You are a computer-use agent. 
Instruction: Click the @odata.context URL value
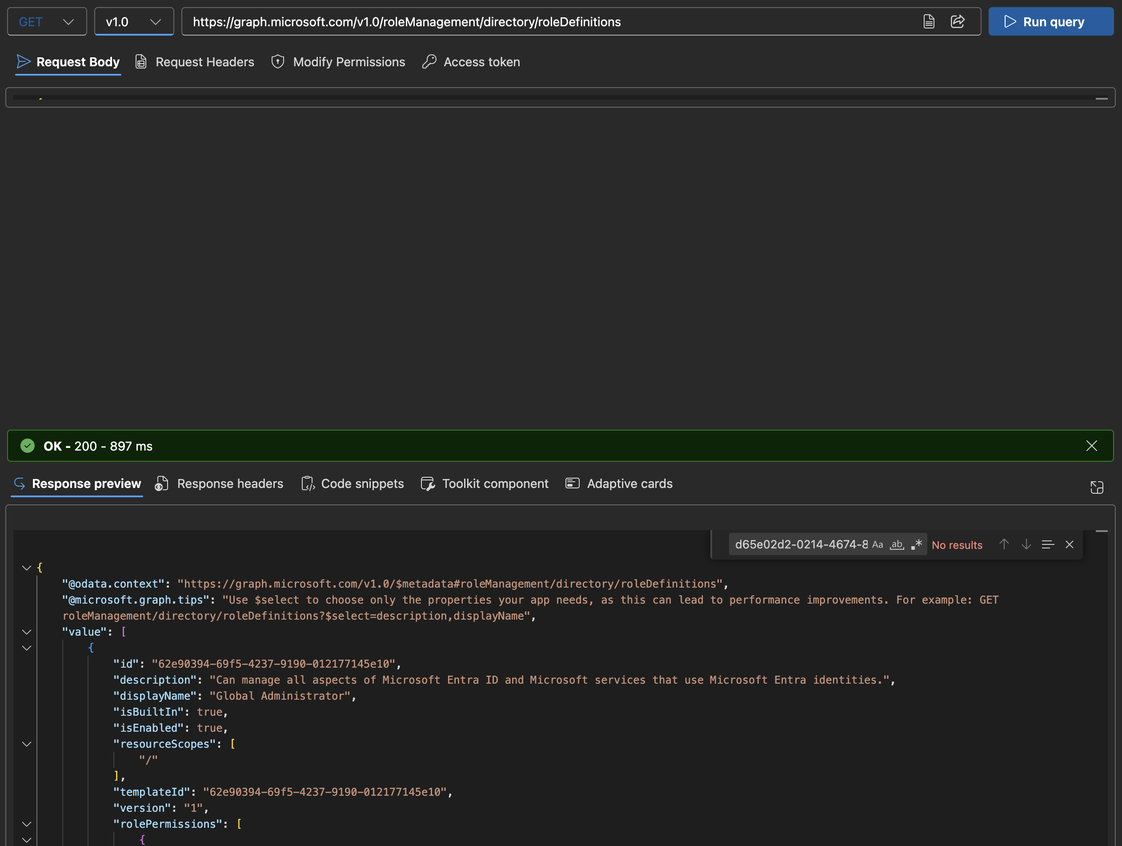(450, 584)
